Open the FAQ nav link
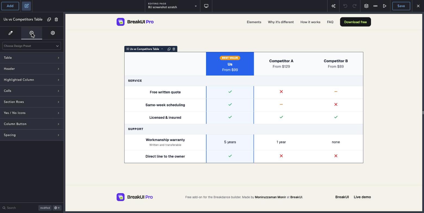424x213 pixels. click(330, 22)
